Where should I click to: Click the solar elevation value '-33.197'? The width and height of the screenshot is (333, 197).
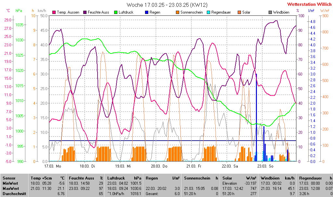[x=250, y=183]
